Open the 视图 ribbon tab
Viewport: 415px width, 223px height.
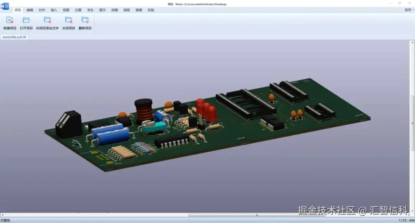(66, 10)
